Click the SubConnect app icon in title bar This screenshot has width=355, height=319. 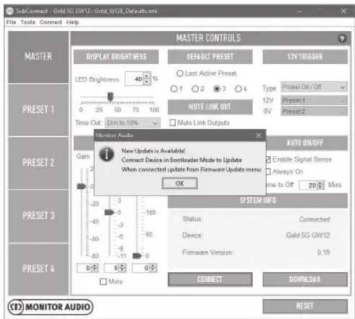point(10,11)
